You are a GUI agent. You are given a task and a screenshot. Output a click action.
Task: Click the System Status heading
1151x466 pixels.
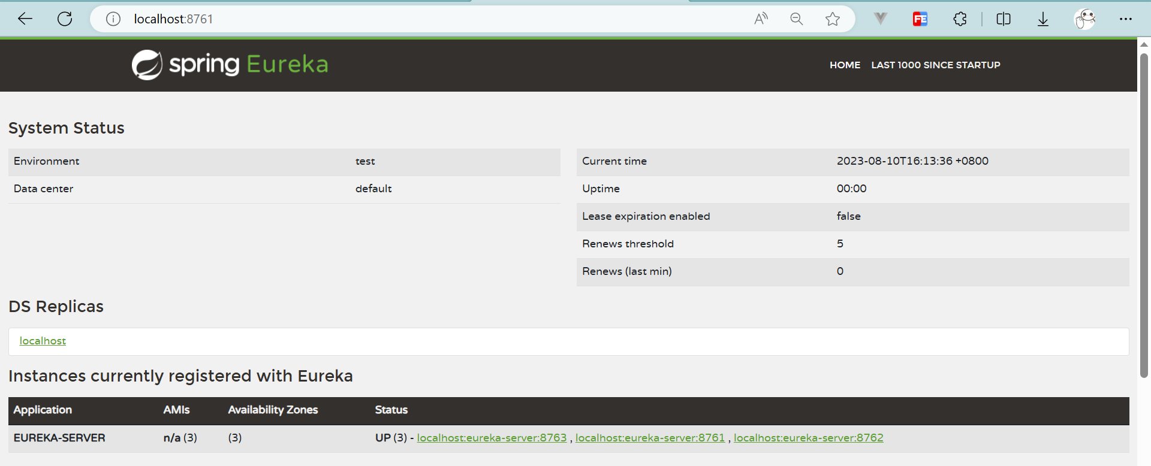[x=67, y=128]
